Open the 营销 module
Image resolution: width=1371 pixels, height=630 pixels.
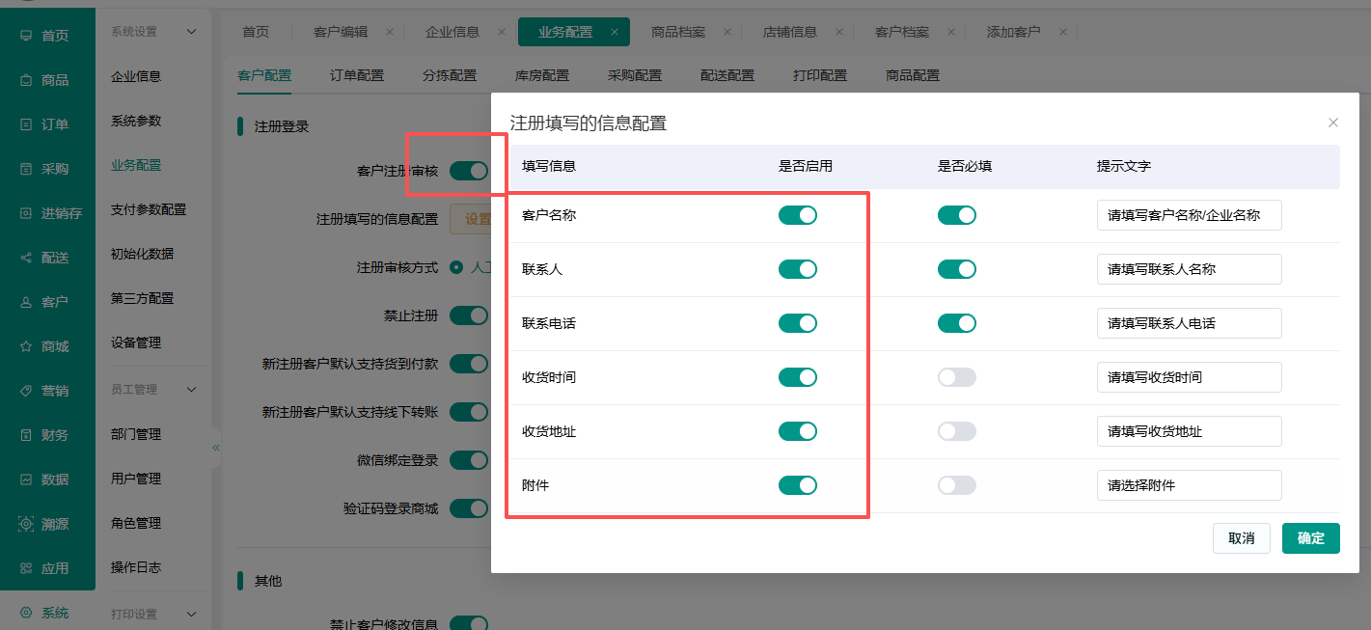(47, 391)
